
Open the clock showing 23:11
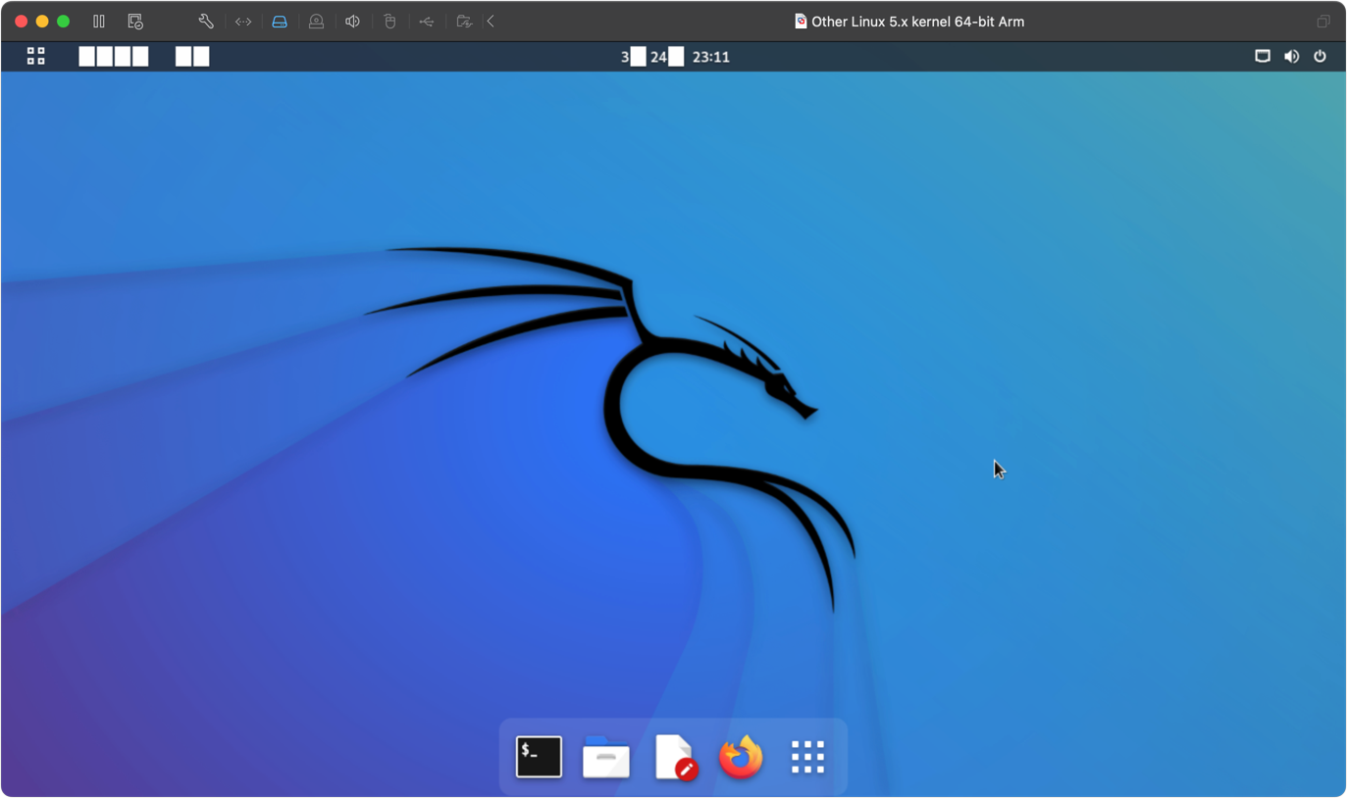pos(675,57)
